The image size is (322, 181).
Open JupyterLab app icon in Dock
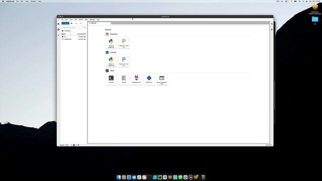pyautogui.click(x=191, y=177)
